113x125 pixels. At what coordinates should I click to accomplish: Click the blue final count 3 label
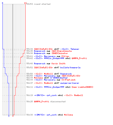[x=9, y=116]
